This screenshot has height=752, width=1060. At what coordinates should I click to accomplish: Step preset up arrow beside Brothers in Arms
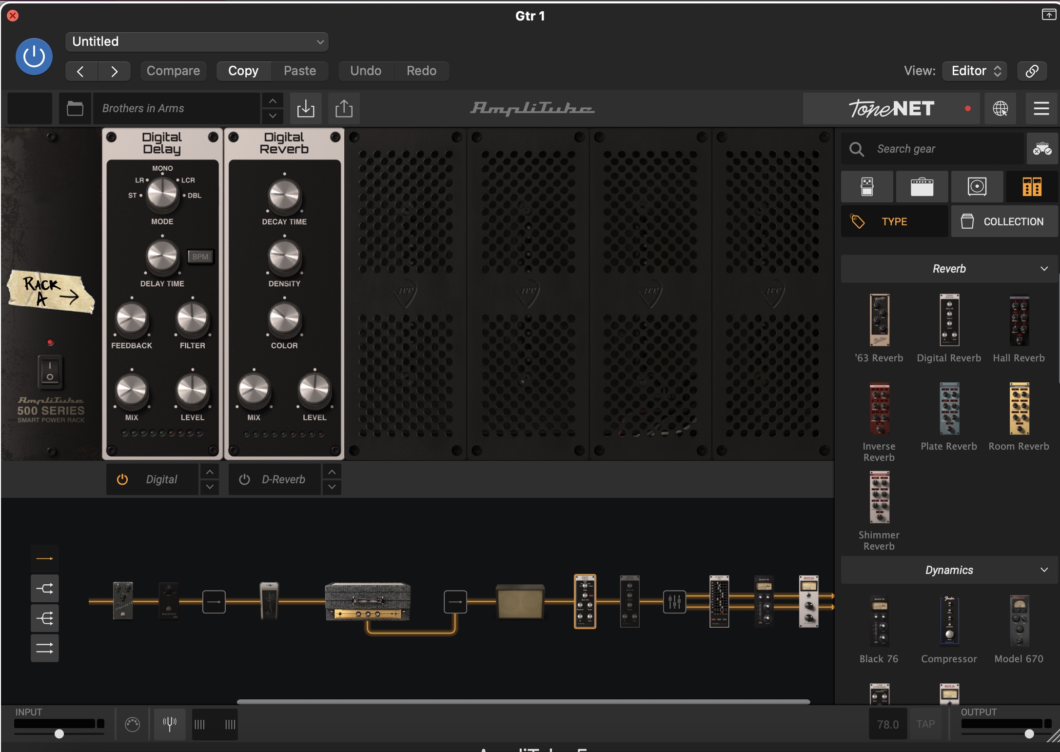pos(273,101)
